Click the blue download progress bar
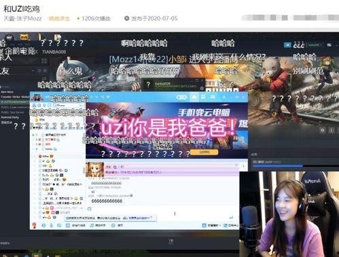The width and height of the screenshot is (339, 257). coord(278,166)
